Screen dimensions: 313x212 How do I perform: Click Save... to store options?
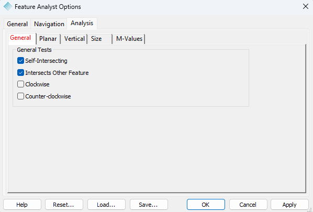(x=149, y=205)
